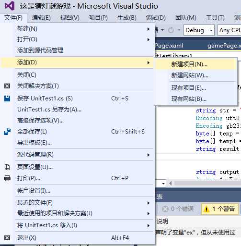Click the save all disks icon
The height and width of the screenshot is (246, 241).
(7, 132)
